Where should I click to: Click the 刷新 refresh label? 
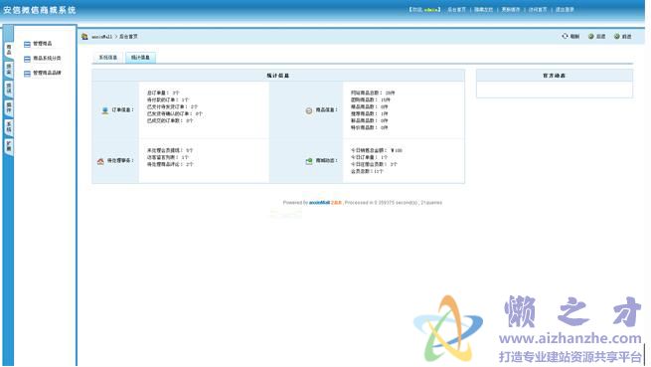coord(574,37)
